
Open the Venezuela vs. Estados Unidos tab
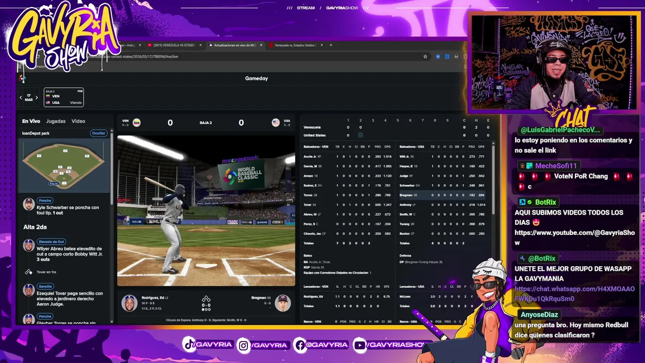click(295, 45)
